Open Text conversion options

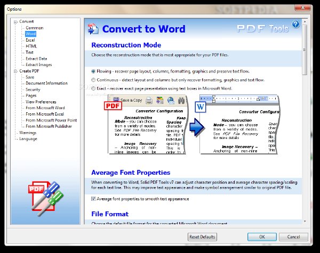tap(29, 52)
